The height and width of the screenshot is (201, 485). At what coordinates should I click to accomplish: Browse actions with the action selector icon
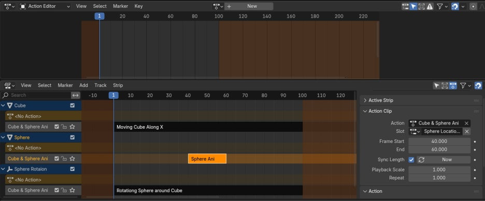tap(218, 6)
